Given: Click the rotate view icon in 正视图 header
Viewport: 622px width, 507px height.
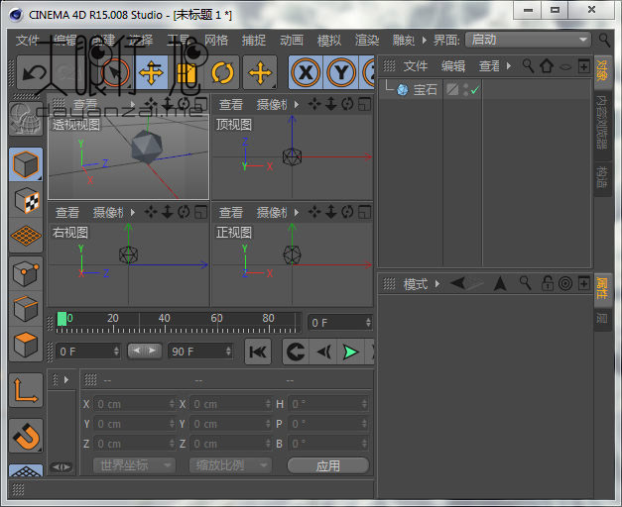Looking at the screenshot, I should click(347, 212).
